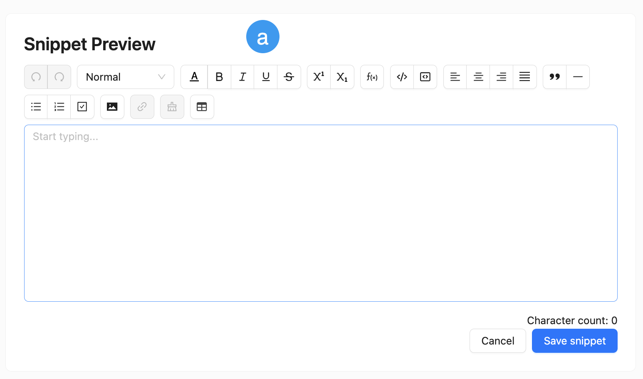The width and height of the screenshot is (643, 379).
Task: Click the Snippet Preview heading
Action: tap(90, 44)
